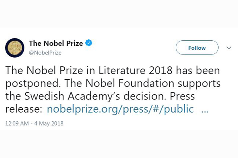
Task: Click the Swedish Academy's decision text line
Action: coord(100,96)
